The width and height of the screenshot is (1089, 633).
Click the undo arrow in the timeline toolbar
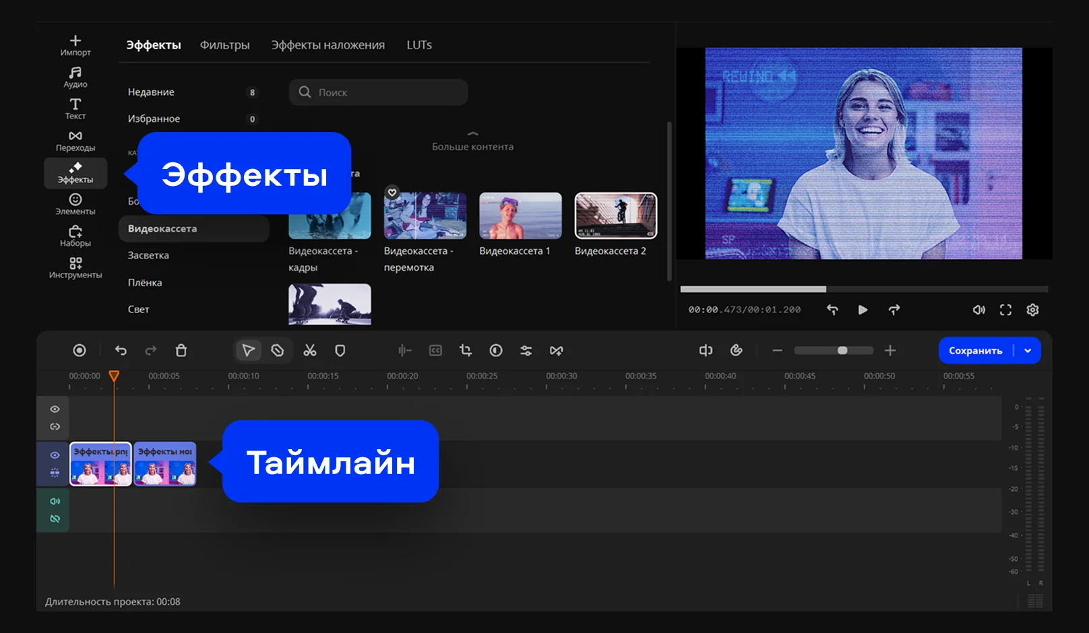[121, 350]
